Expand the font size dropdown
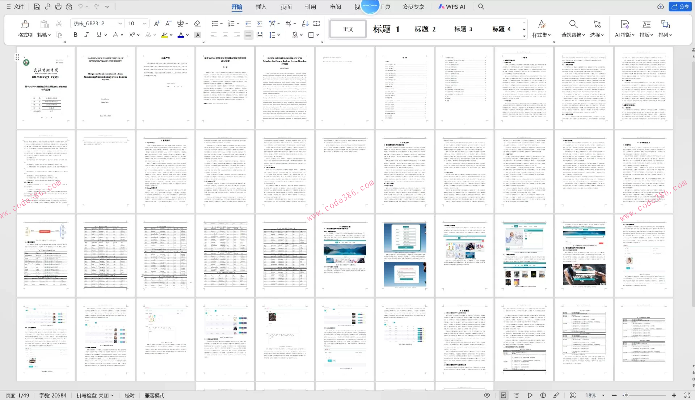Screen dimensions: 695x400 (145, 24)
